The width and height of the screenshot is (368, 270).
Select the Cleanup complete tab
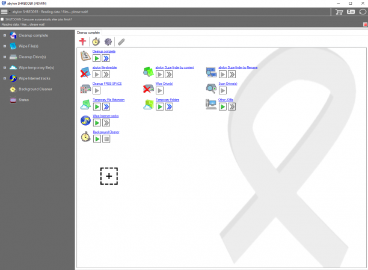pos(88,32)
